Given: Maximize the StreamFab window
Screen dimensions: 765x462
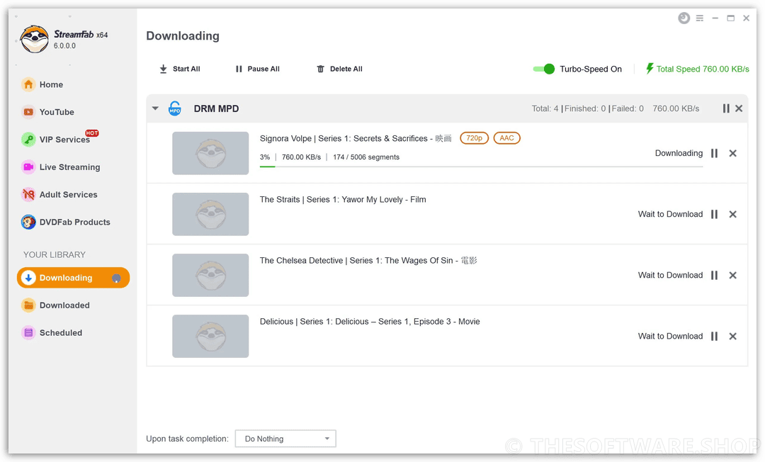Looking at the screenshot, I should 731,18.
